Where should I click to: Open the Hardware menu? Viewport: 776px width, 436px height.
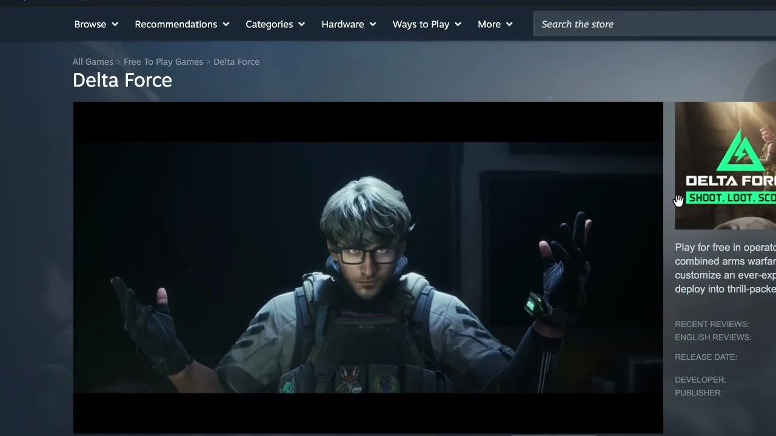pos(349,24)
